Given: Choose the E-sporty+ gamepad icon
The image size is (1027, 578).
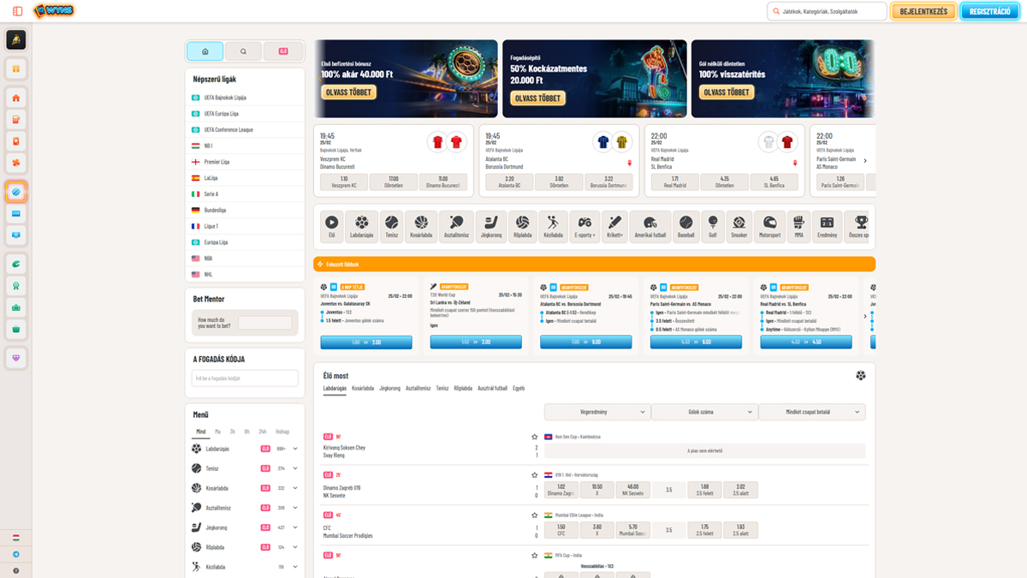Looking at the screenshot, I should [585, 225].
